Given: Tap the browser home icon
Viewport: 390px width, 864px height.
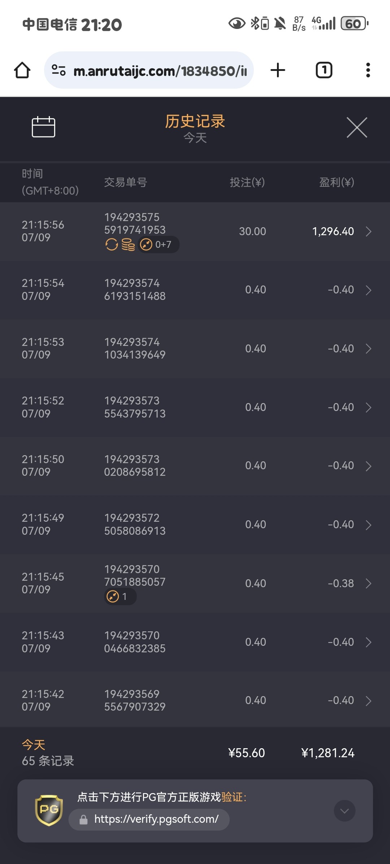Looking at the screenshot, I should 22,70.
